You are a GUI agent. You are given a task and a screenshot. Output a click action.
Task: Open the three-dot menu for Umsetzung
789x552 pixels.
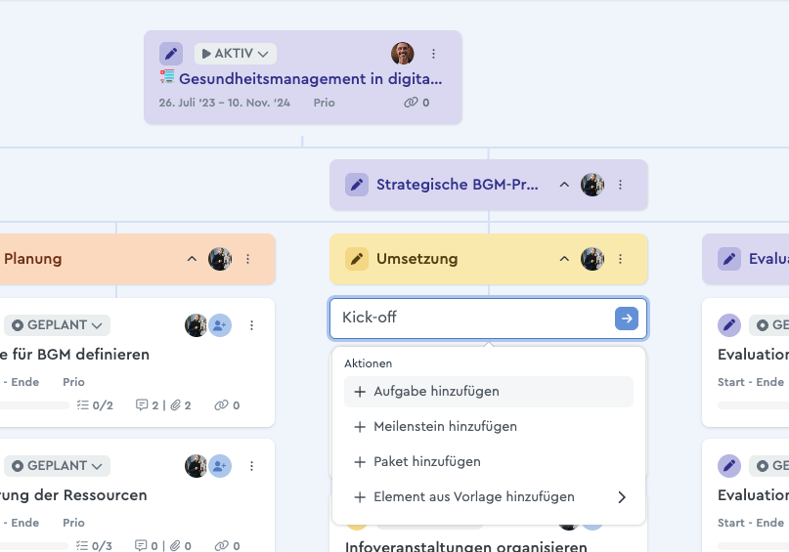point(620,259)
